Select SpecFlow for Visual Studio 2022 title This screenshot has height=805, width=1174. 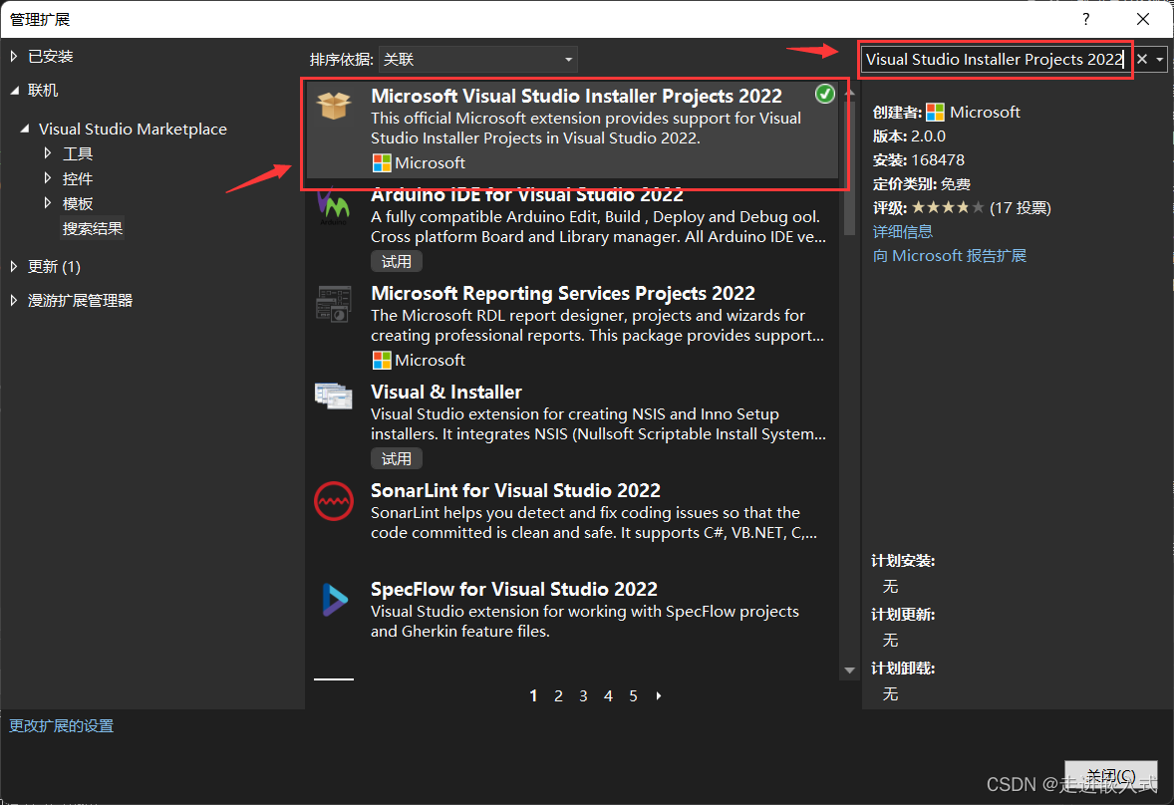click(514, 590)
